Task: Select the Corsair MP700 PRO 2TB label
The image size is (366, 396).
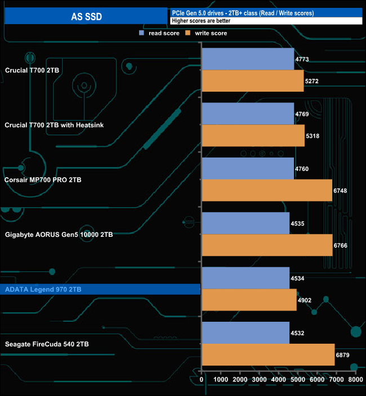Action: (43, 180)
